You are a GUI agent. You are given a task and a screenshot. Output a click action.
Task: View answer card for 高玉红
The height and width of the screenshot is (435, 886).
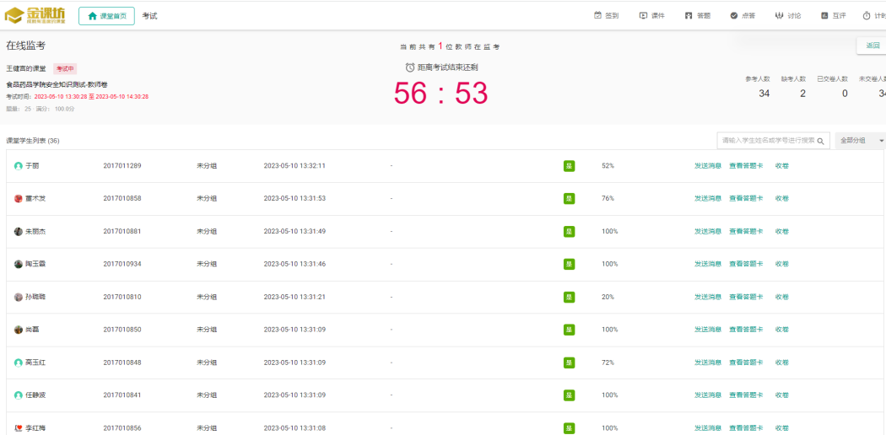pyautogui.click(x=746, y=362)
